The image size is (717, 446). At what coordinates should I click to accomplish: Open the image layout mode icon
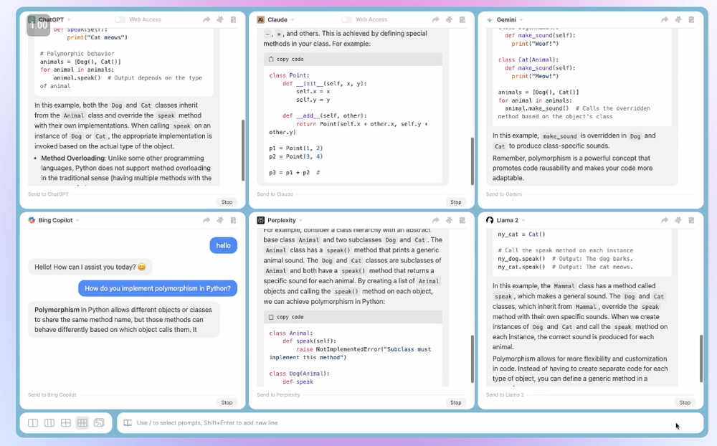pyautogui.click(x=99, y=422)
